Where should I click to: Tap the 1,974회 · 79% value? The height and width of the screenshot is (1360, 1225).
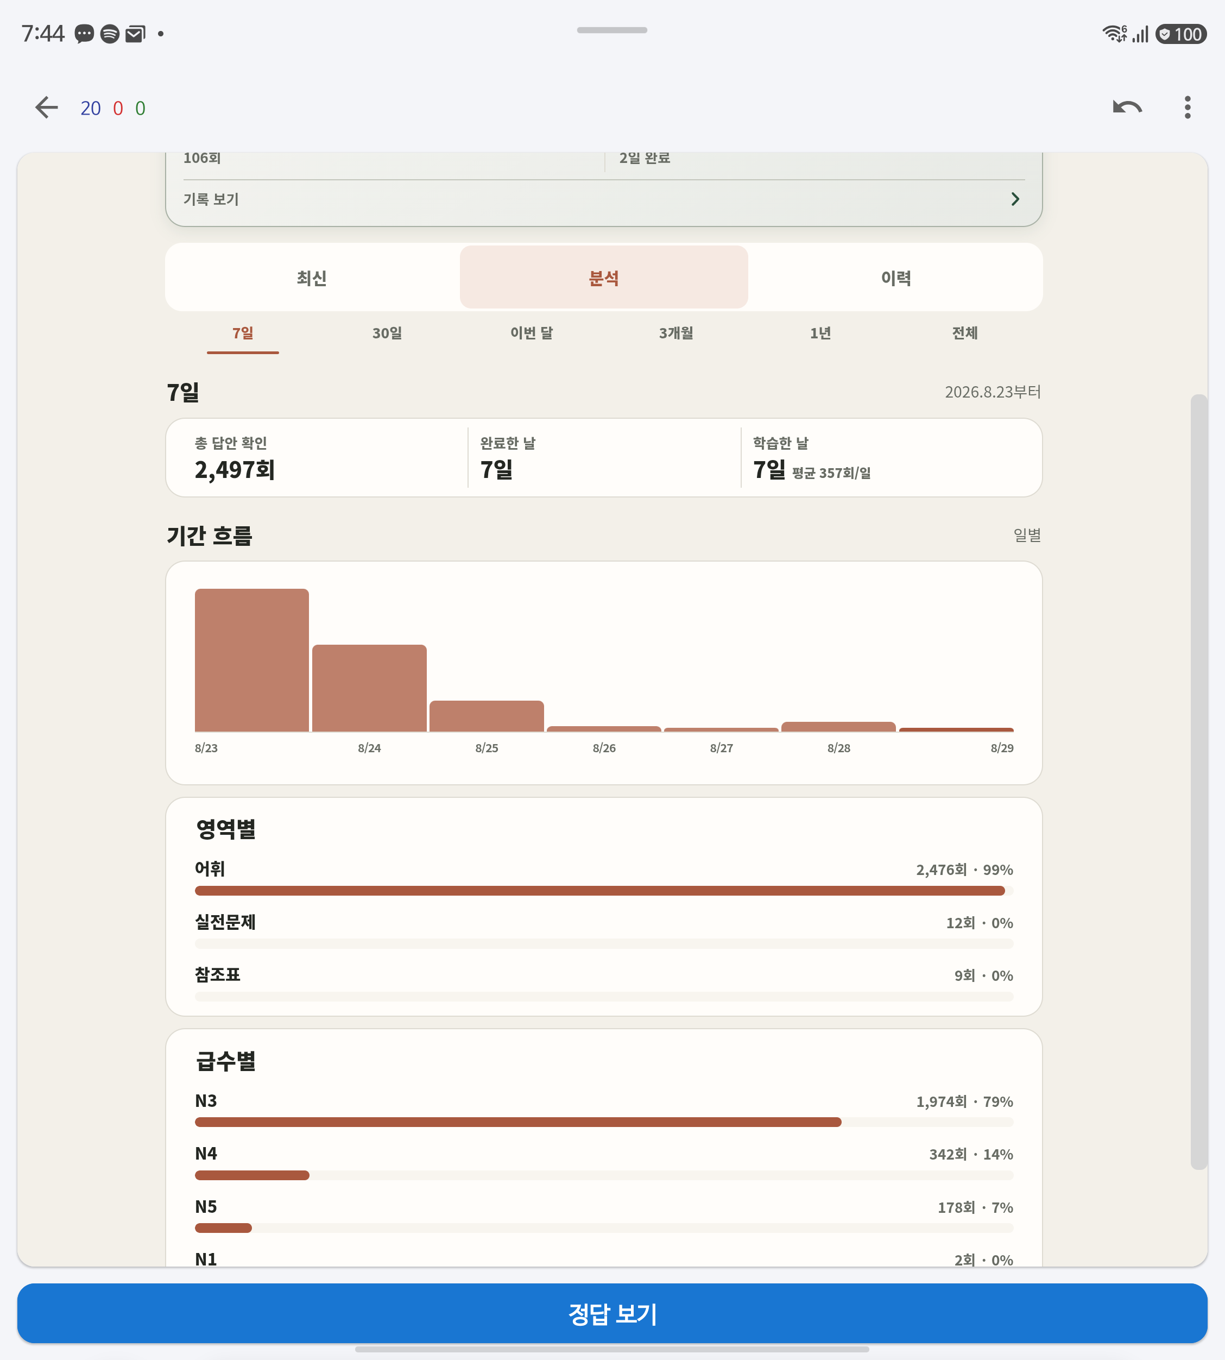tap(964, 1102)
